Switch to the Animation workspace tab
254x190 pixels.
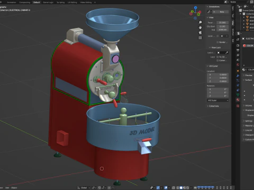point(12,3)
